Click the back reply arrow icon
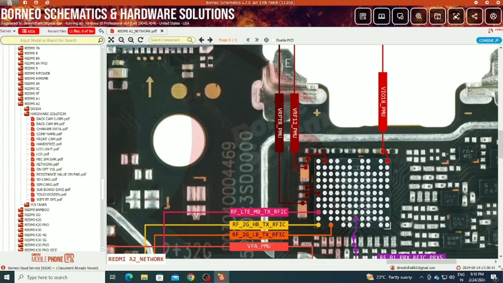503x283 pixels. (x=101, y=31)
